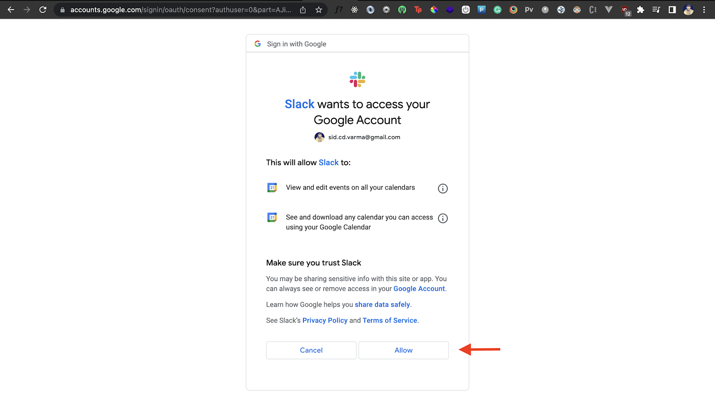Open Slack's Privacy Policy link

click(x=325, y=320)
